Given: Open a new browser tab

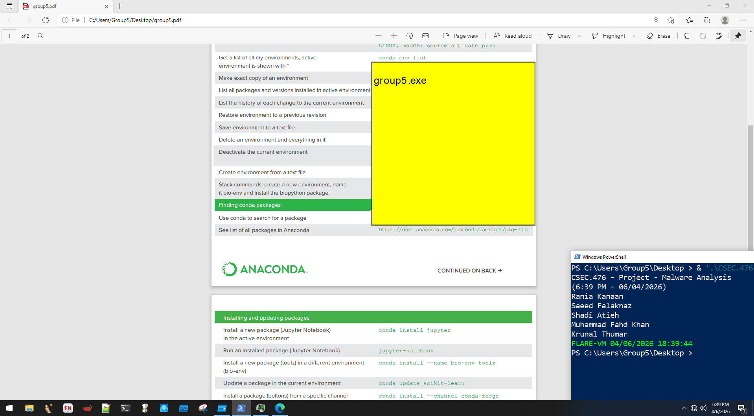Looking at the screenshot, I should click(x=120, y=6).
